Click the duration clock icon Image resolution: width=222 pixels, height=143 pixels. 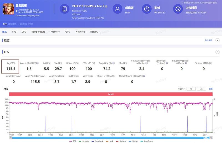click(147, 9)
